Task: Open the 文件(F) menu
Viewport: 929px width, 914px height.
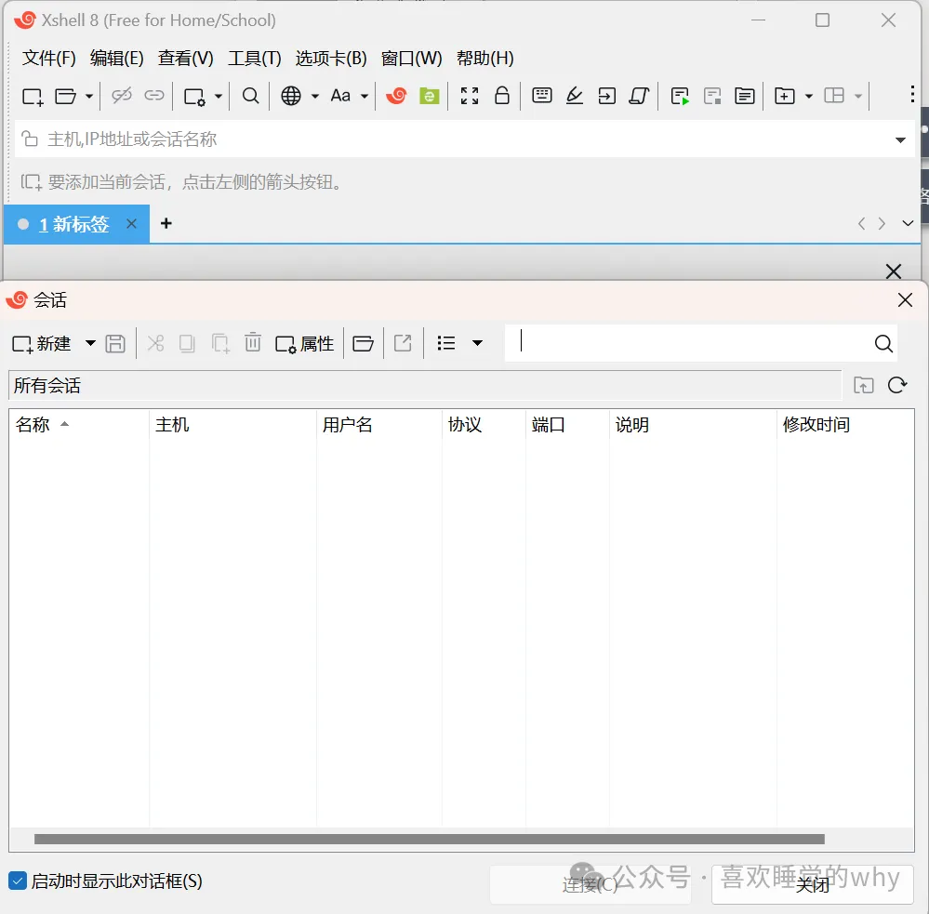Action: click(x=48, y=58)
